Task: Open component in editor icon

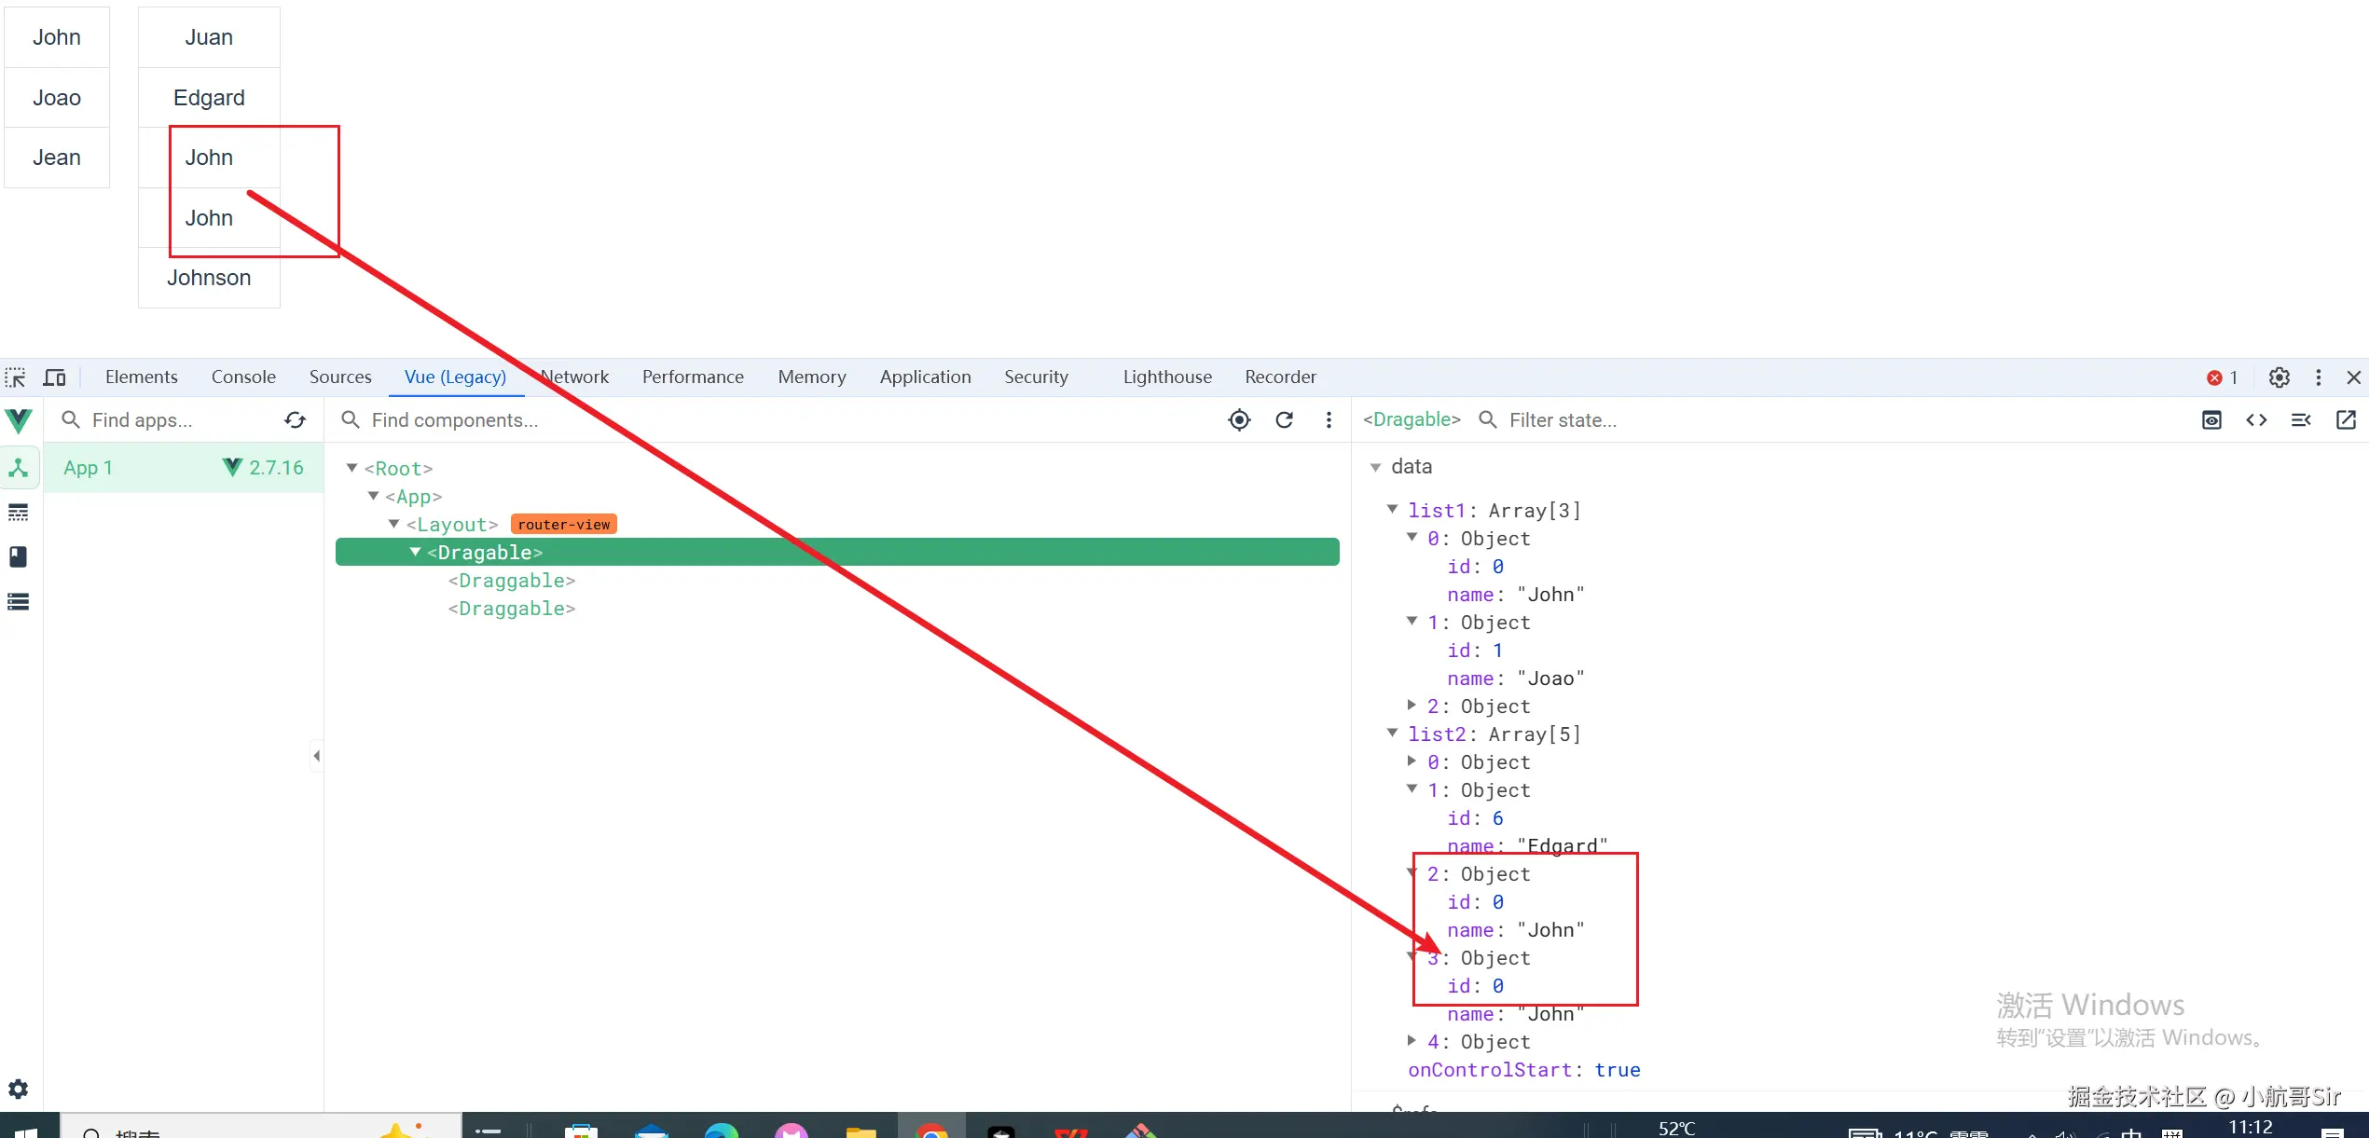Action: coord(2346,420)
